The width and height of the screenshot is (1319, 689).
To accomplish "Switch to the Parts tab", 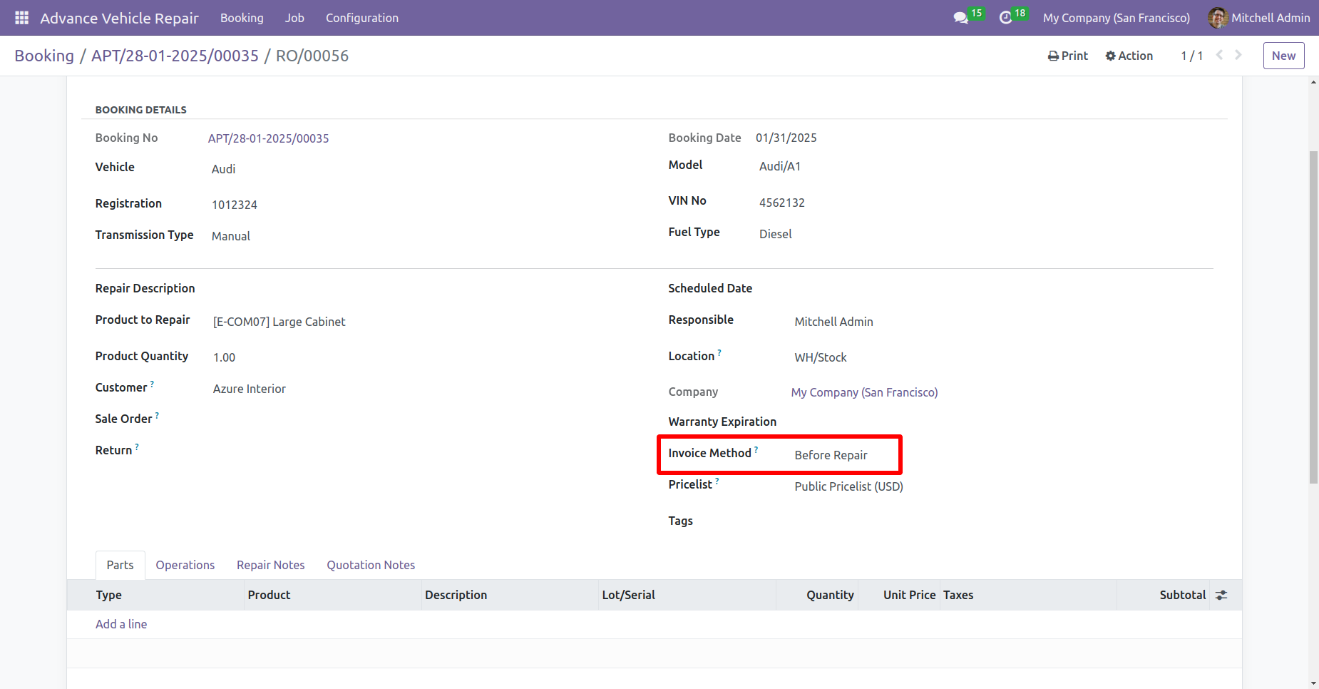I will coord(120,565).
